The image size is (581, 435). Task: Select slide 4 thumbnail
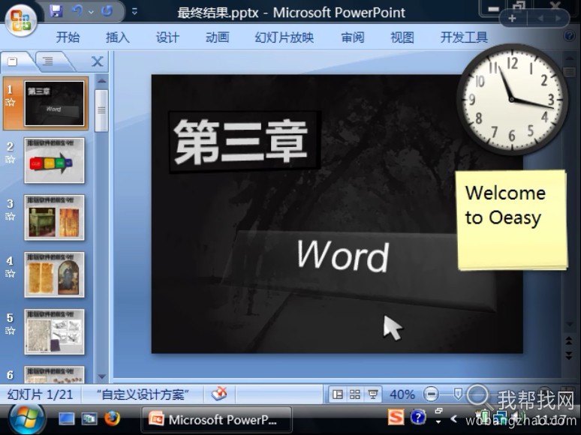point(54,274)
